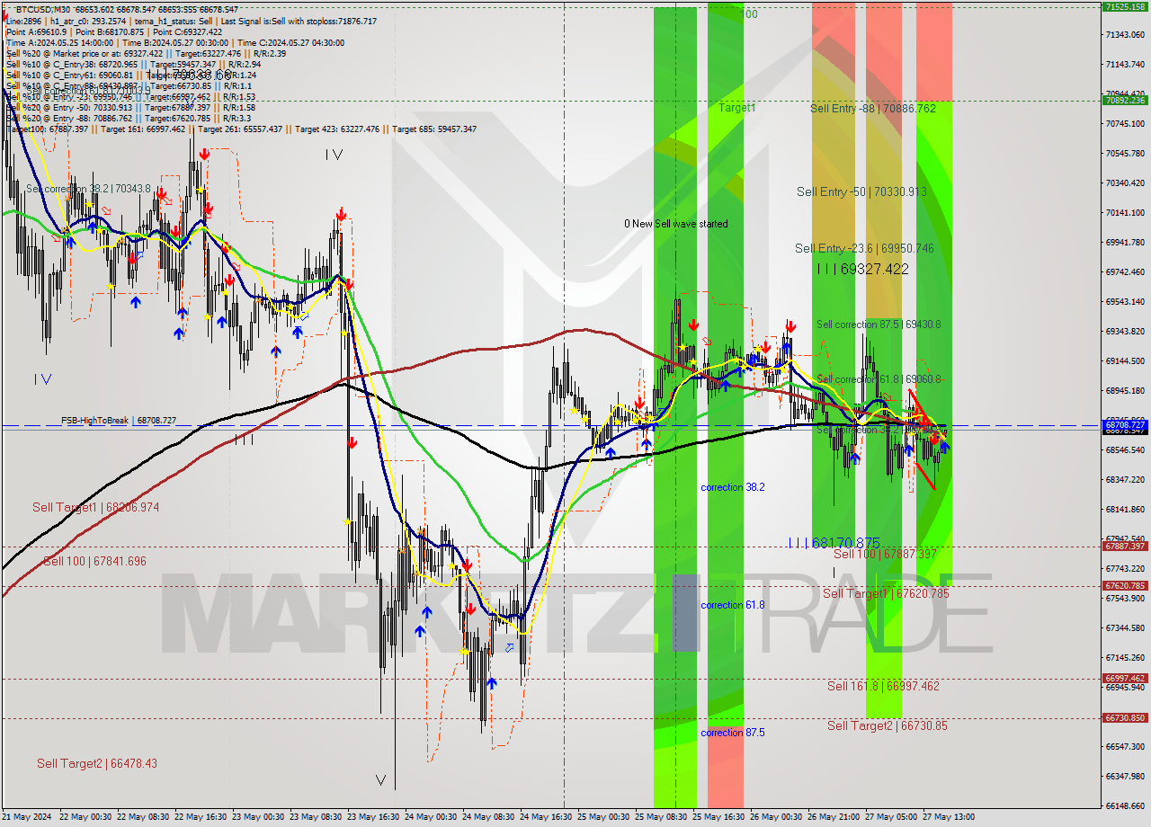1151x827 pixels.
Task: Click the black 'I V' wave label near top
Action: (334, 155)
